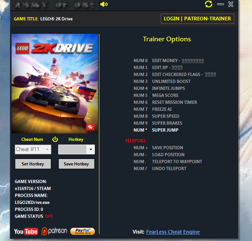Select SAVE POSITION teleport option
This screenshot has height=241, width=252.
coord(167,147)
